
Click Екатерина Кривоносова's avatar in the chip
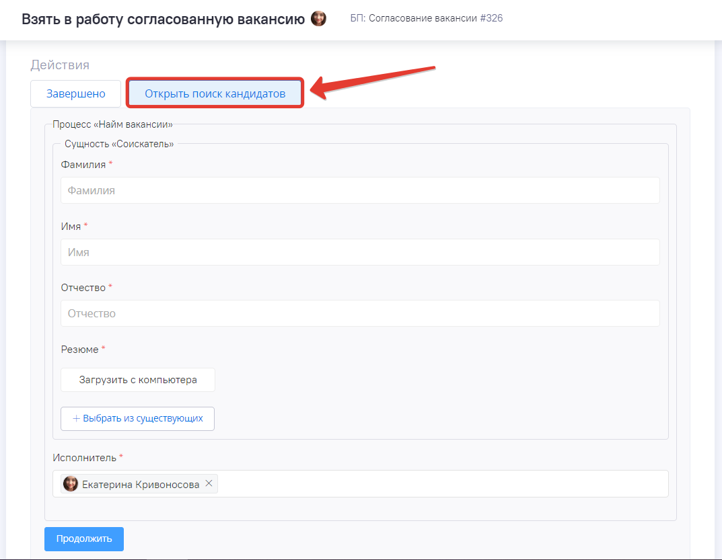[71, 484]
